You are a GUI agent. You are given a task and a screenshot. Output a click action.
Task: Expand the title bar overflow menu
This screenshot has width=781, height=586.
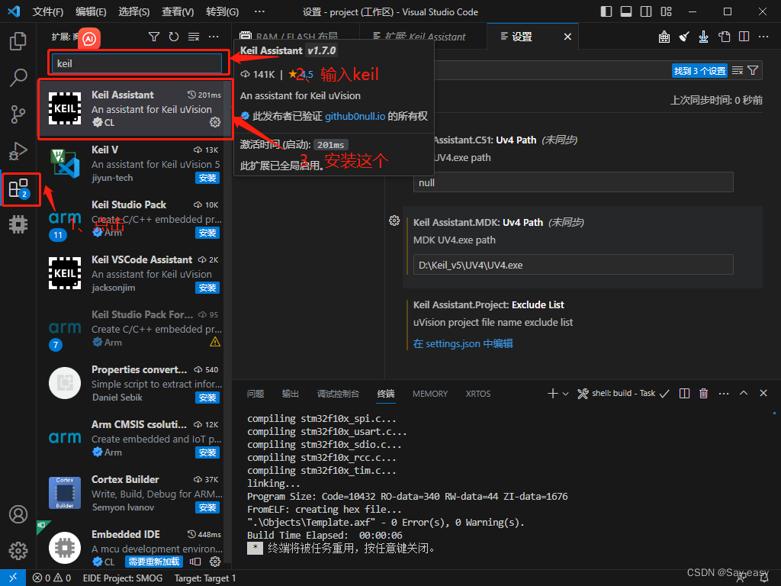tap(259, 11)
